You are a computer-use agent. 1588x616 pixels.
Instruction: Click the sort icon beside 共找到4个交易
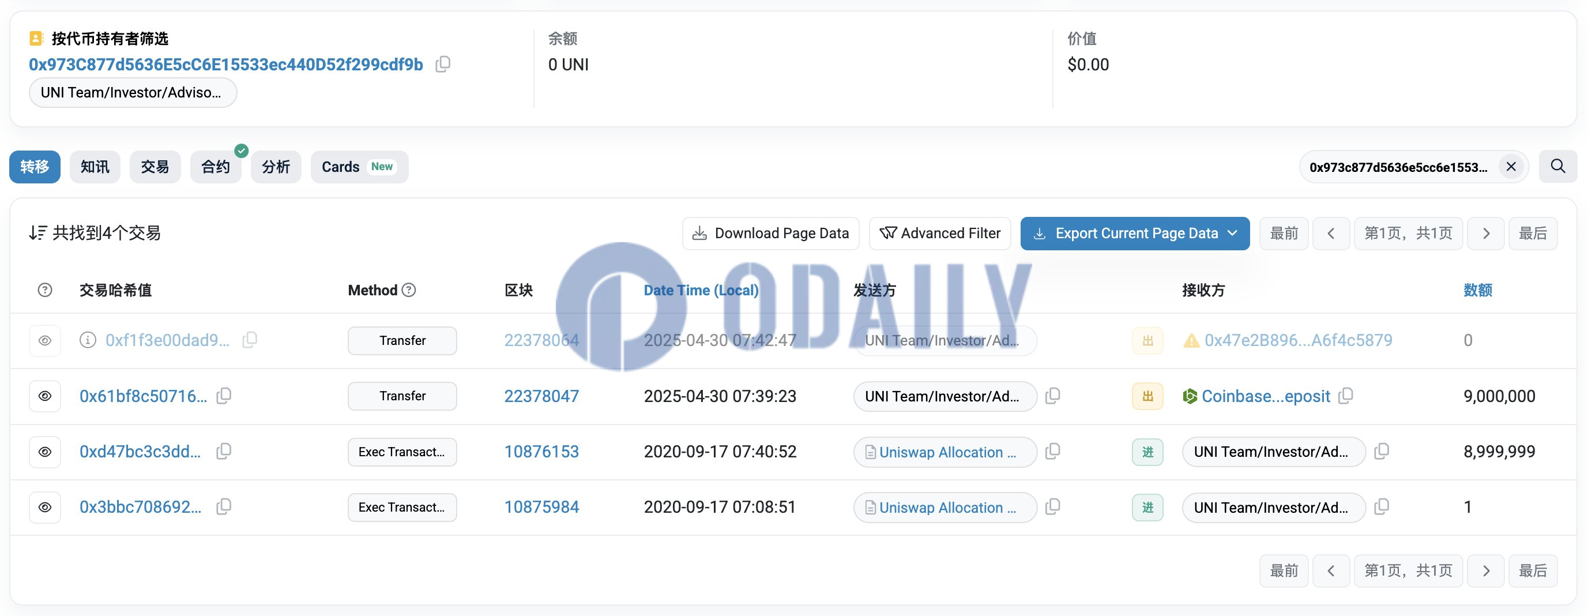tap(37, 232)
